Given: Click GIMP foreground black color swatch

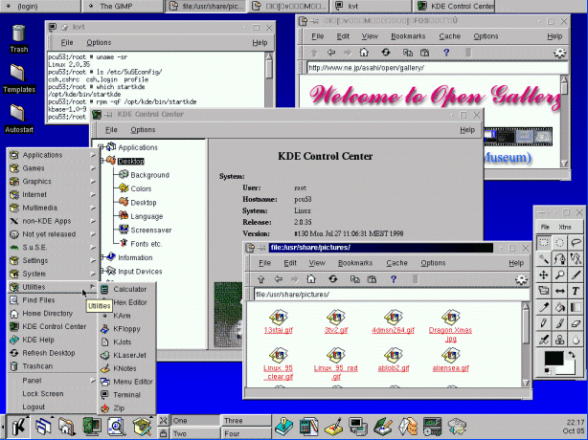Looking at the screenshot, I should click(554, 359).
